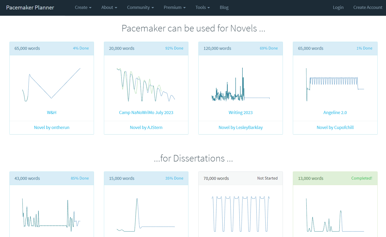
Task: Click the '35% Done' status text
Action: click(174, 178)
